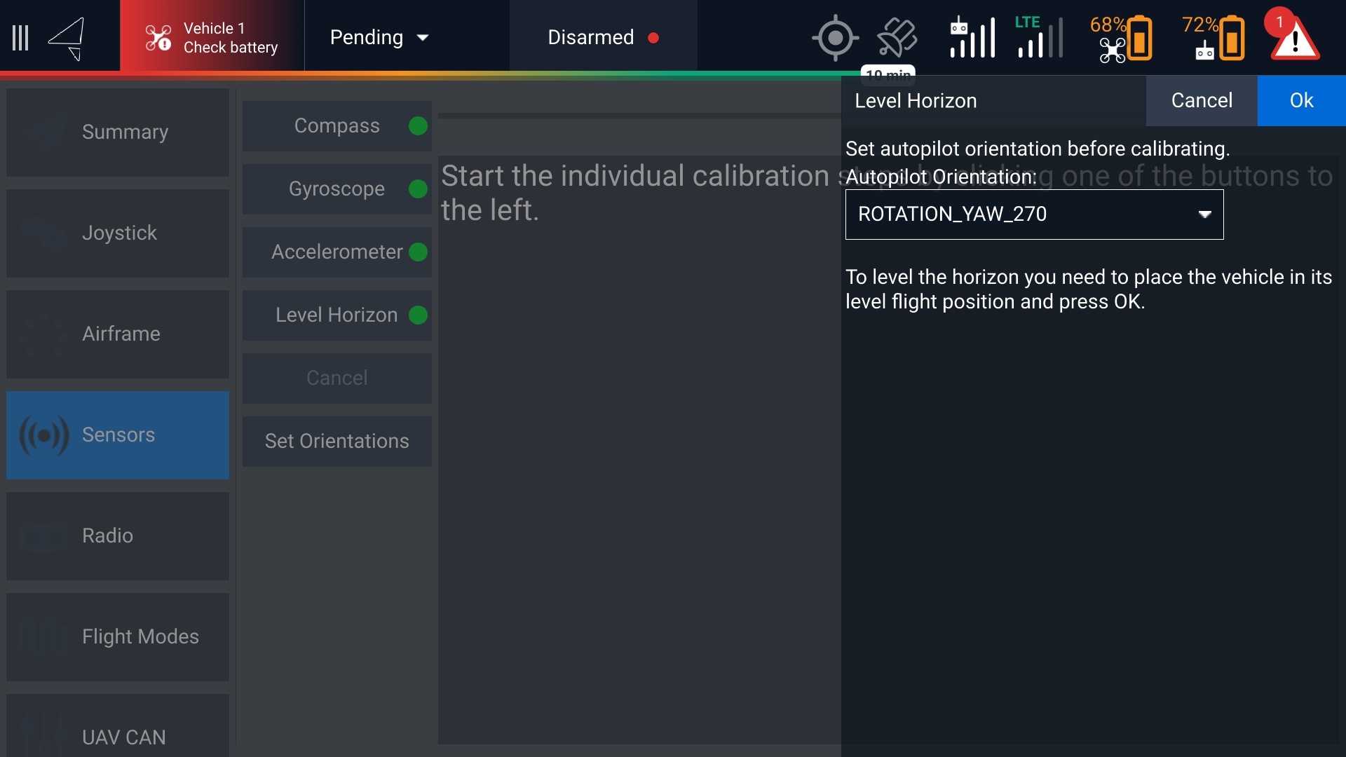The width and height of the screenshot is (1346, 757).
Task: Click the Set Orientations button
Action: coord(337,442)
